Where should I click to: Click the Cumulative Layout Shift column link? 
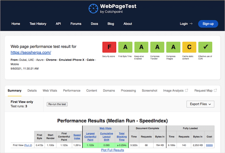[x=107, y=137]
